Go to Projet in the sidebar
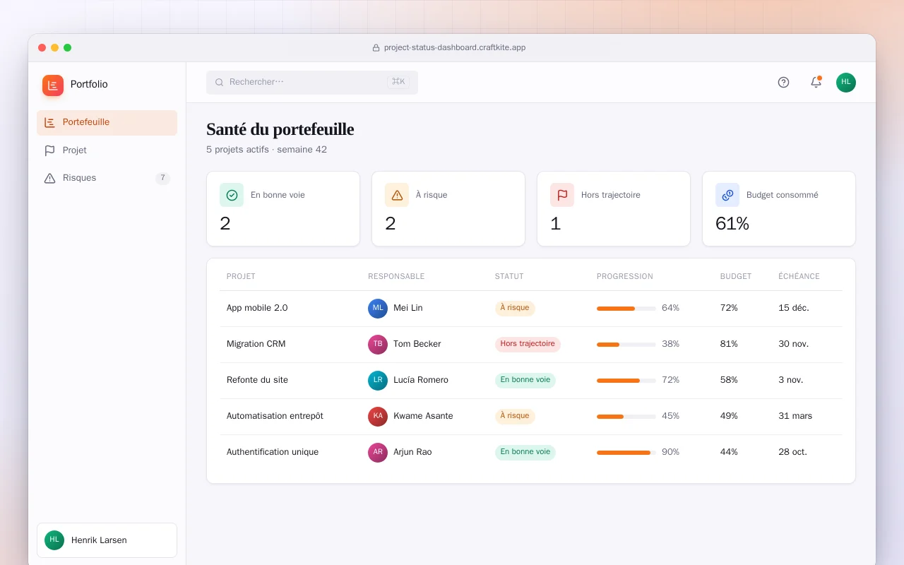The width and height of the screenshot is (904, 565). click(107, 150)
